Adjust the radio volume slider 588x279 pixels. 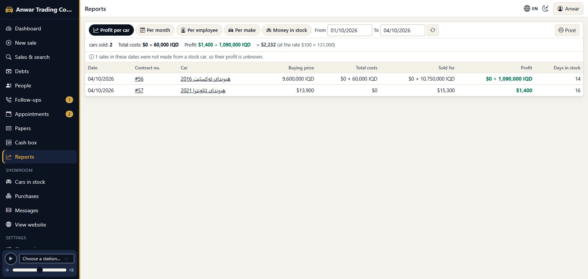pyautogui.click(x=39, y=270)
